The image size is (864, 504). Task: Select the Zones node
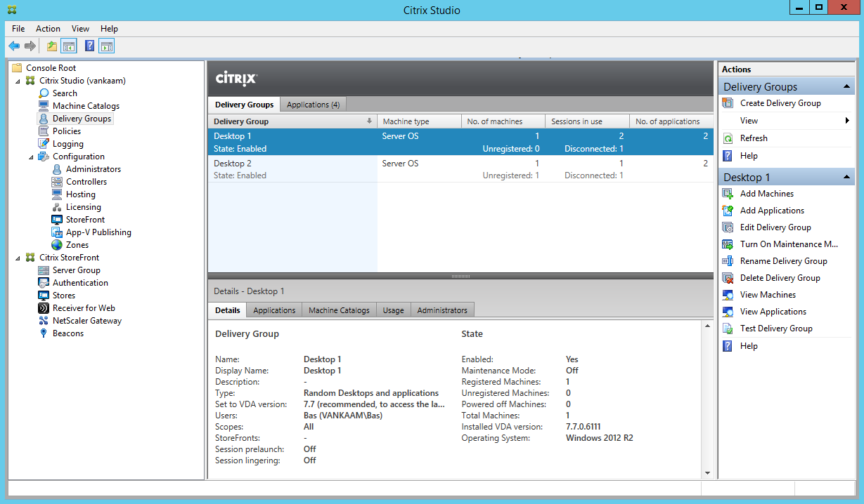coord(77,245)
